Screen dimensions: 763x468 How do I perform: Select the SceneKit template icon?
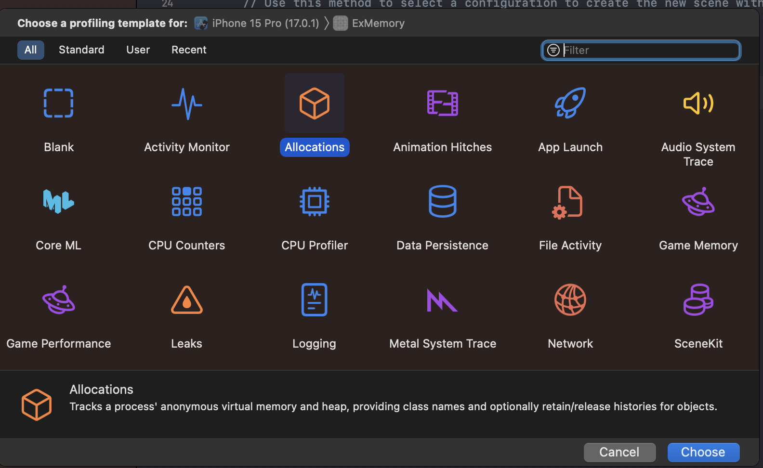(698, 299)
